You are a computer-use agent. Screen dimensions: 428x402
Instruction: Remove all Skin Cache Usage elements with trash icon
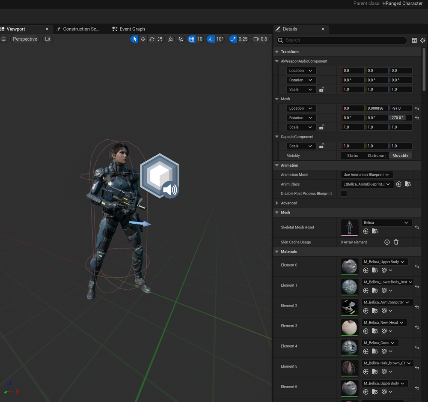pyautogui.click(x=396, y=242)
